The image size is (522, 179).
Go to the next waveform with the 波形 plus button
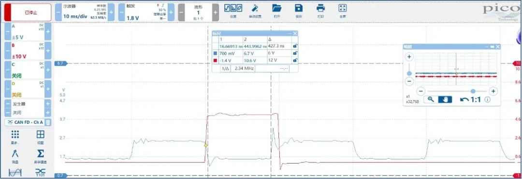tap(216, 12)
